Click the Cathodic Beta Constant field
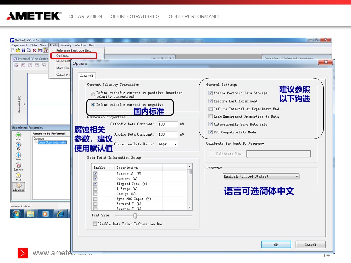Viewport: 351px width, 263px height. tap(168, 124)
